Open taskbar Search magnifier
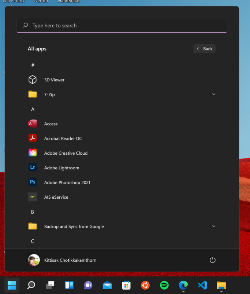The height and width of the screenshot is (294, 250). click(x=31, y=285)
